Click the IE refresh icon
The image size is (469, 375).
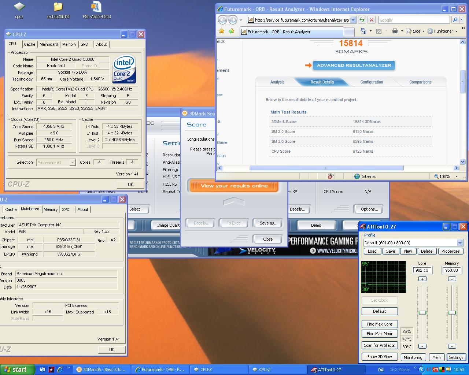(x=362, y=20)
